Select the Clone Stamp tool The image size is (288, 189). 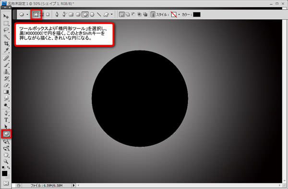[x=6, y=72]
